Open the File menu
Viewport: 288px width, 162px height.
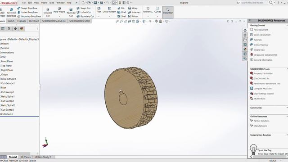(24, 3)
